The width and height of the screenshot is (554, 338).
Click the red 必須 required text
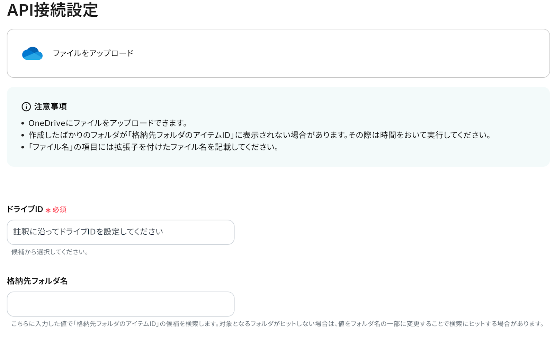pyautogui.click(x=60, y=210)
